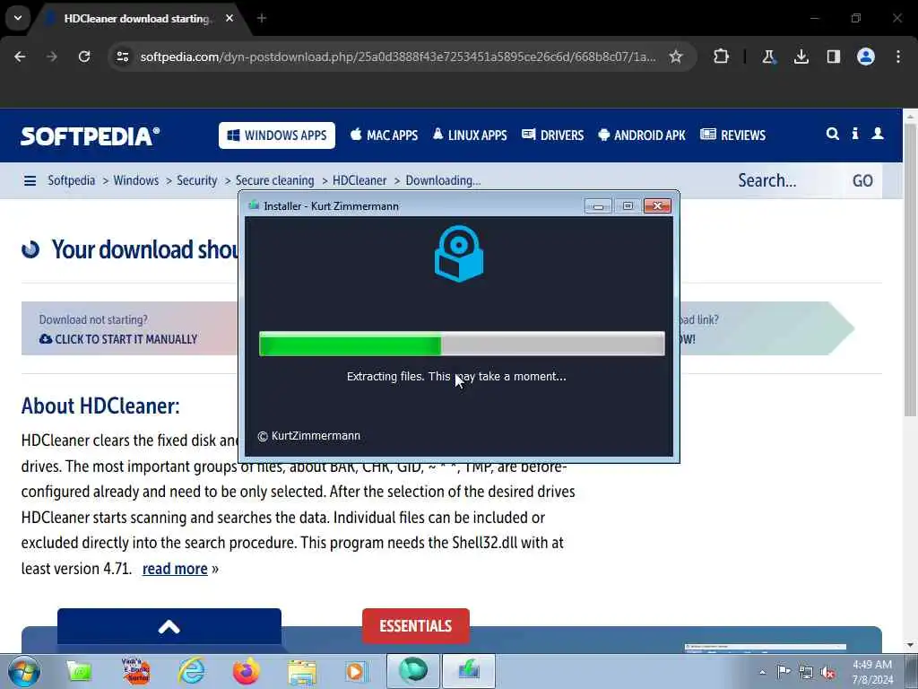Click the browser forward arrow
This screenshot has width=918, height=689.
tap(52, 57)
